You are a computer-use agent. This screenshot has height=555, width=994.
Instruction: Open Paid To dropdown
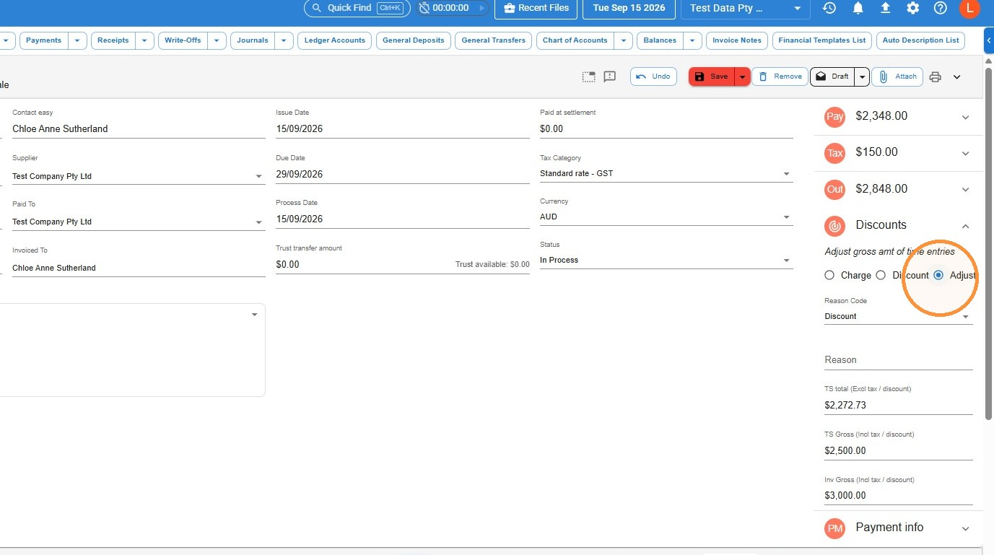click(139, 222)
